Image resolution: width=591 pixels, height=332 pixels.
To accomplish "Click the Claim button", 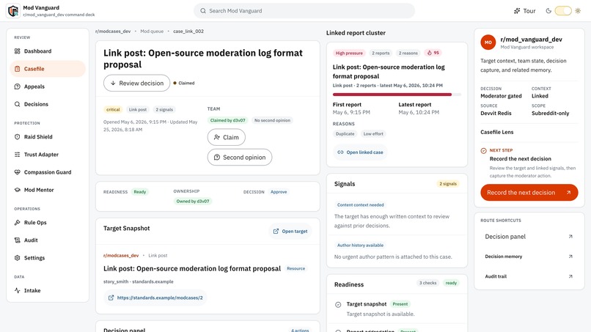I will tap(226, 137).
